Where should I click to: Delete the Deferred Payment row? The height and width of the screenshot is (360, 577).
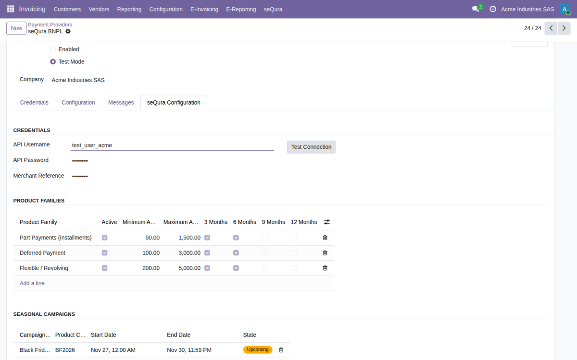pos(325,253)
